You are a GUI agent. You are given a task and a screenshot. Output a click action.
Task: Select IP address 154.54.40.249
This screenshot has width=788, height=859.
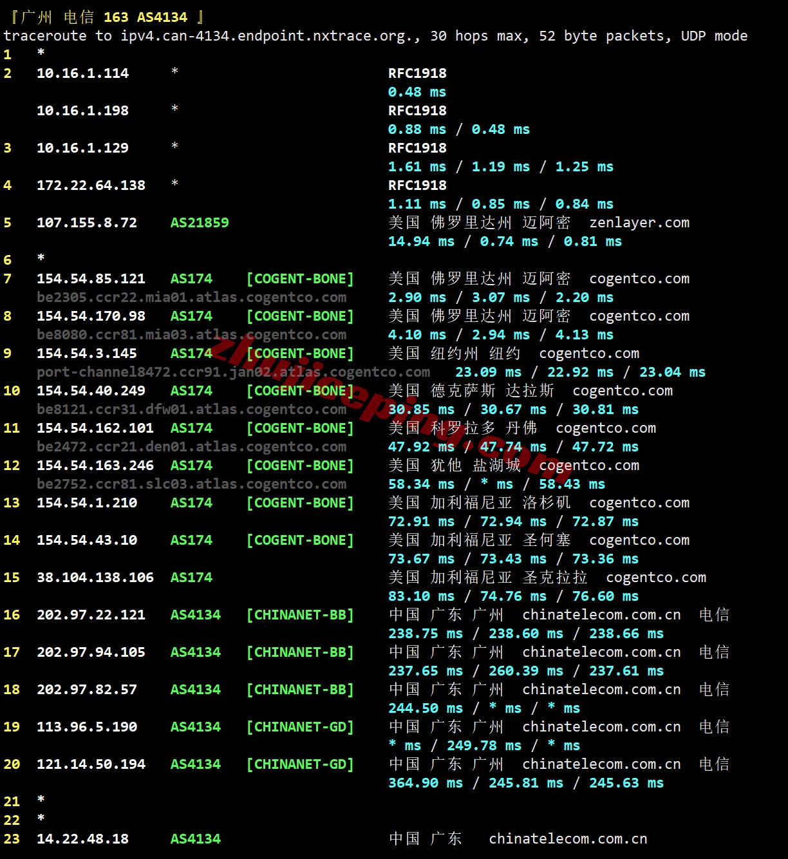[91, 391]
